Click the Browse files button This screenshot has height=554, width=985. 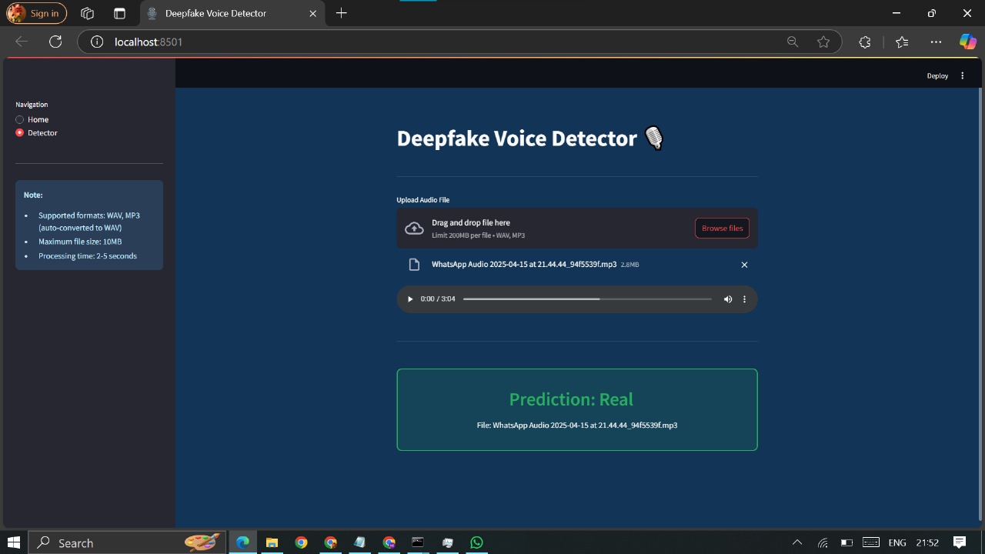pyautogui.click(x=722, y=228)
